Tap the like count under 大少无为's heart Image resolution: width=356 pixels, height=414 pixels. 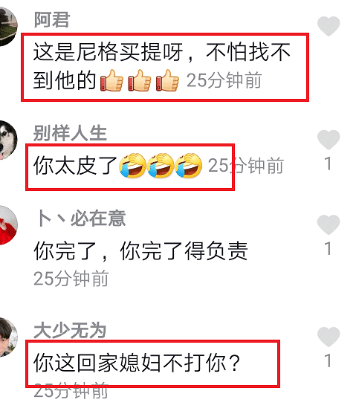coord(328,360)
